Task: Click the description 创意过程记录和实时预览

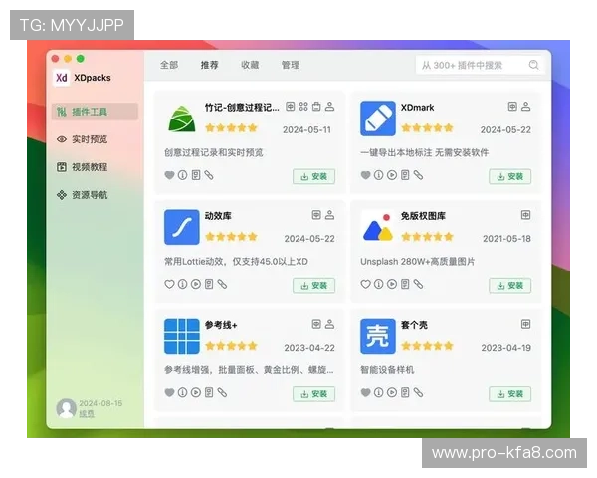Action: (x=214, y=152)
